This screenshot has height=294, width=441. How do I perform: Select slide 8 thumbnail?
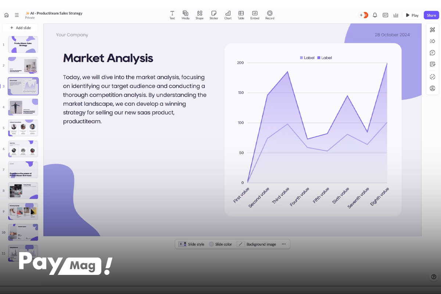coord(23,191)
